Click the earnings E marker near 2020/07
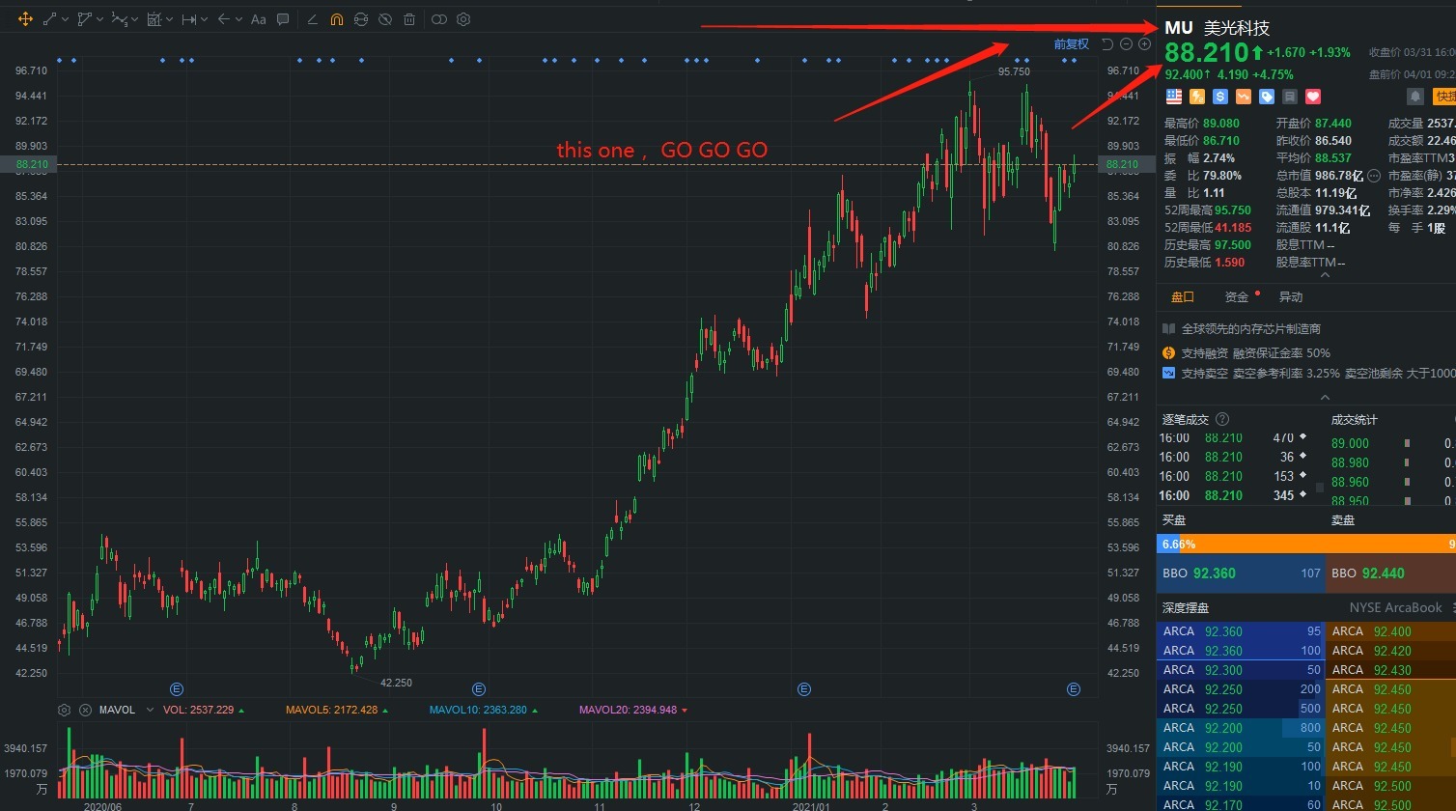1456x811 pixels. click(x=177, y=688)
